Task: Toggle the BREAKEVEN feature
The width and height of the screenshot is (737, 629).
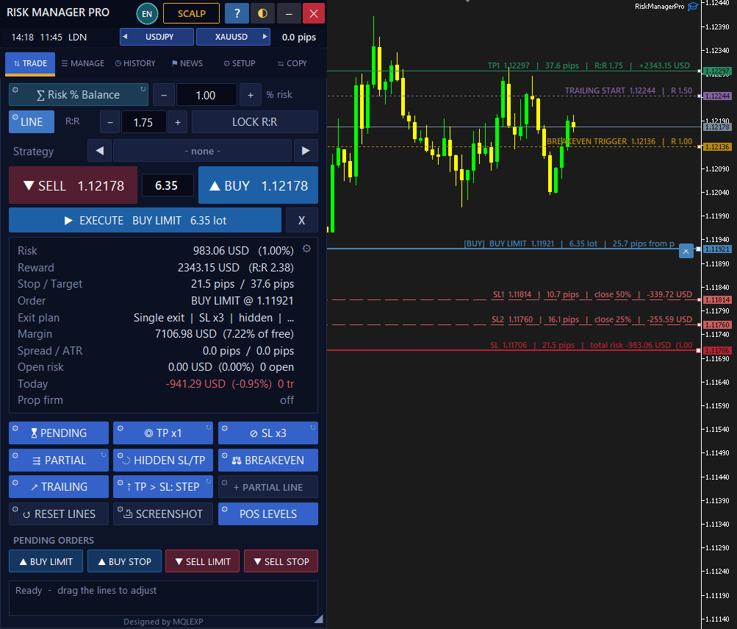Action: 268,460
